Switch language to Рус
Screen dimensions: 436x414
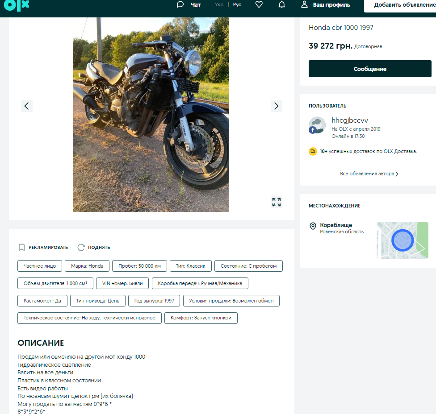(x=237, y=5)
